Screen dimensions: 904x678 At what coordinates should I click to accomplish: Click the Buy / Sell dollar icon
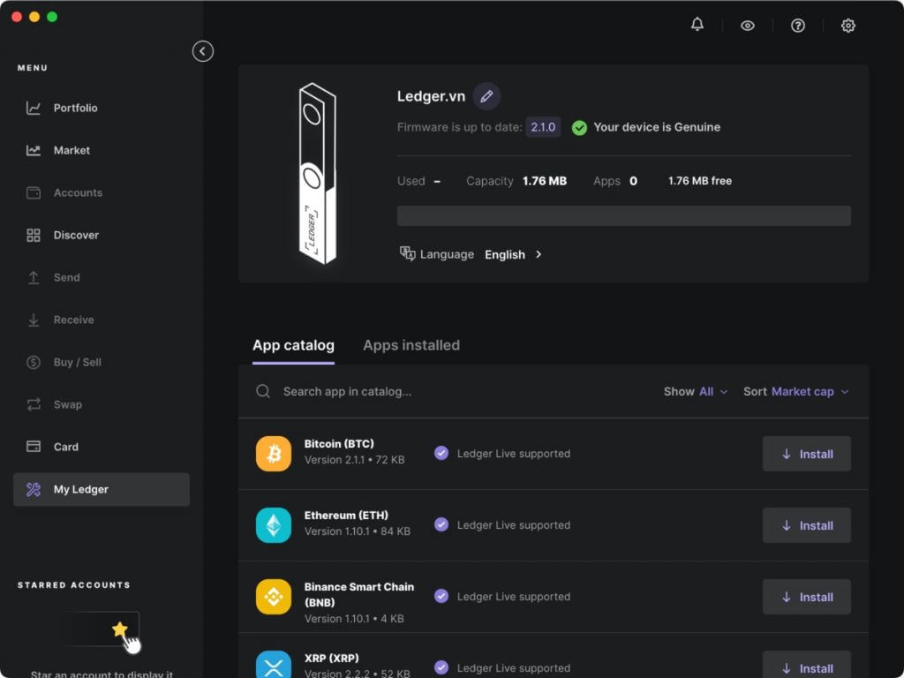tap(34, 362)
